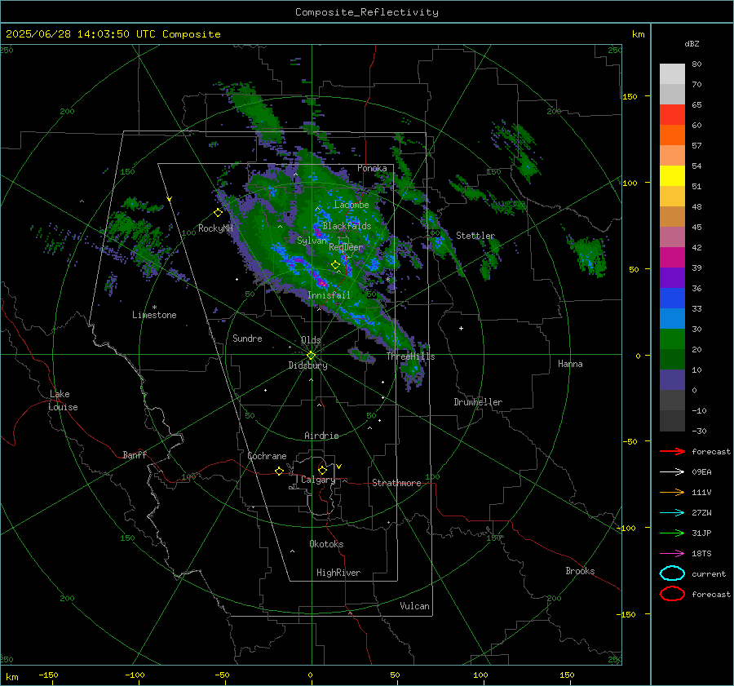Image resolution: width=734 pixels, height=686 pixels.
Task: Click the RockyMH label
Action: click(x=215, y=228)
